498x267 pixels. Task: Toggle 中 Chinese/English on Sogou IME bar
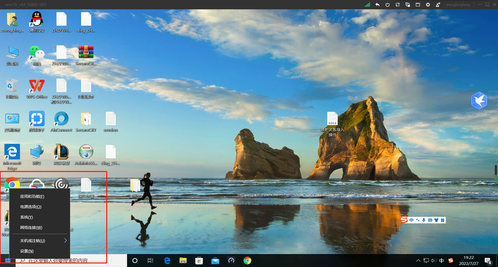(411, 220)
